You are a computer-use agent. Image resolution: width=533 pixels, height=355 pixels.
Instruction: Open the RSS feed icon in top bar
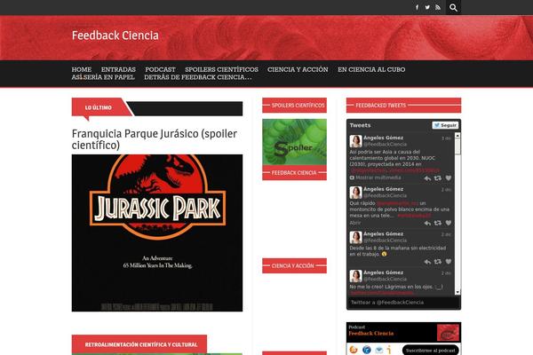(x=438, y=7)
